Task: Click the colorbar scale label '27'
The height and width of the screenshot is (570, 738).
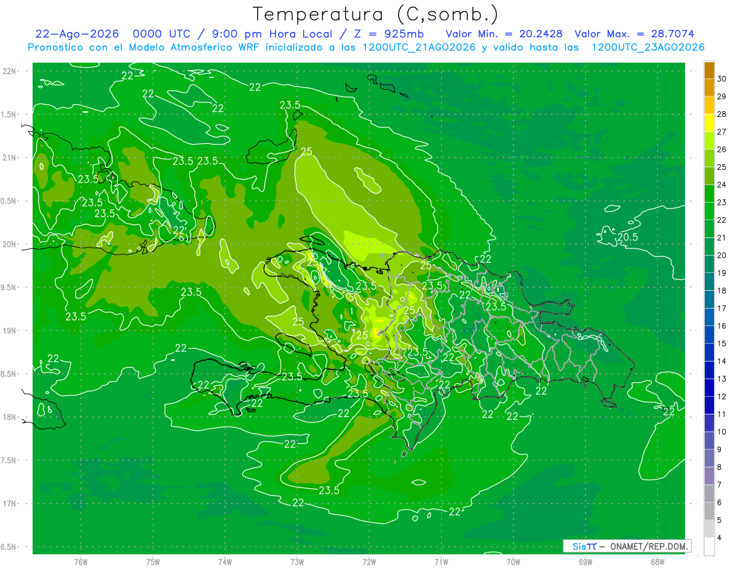Action: [x=722, y=132]
